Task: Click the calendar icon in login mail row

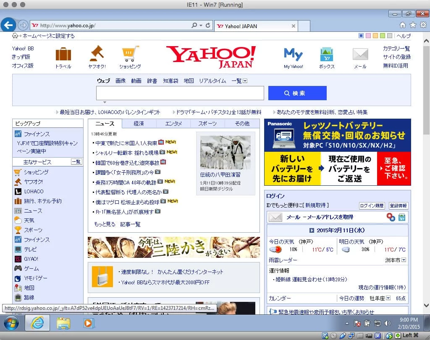Action: [402, 217]
